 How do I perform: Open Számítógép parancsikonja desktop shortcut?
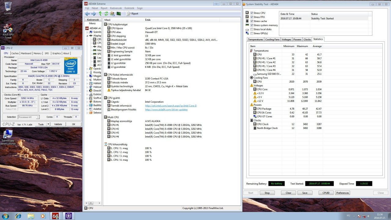point(8,137)
